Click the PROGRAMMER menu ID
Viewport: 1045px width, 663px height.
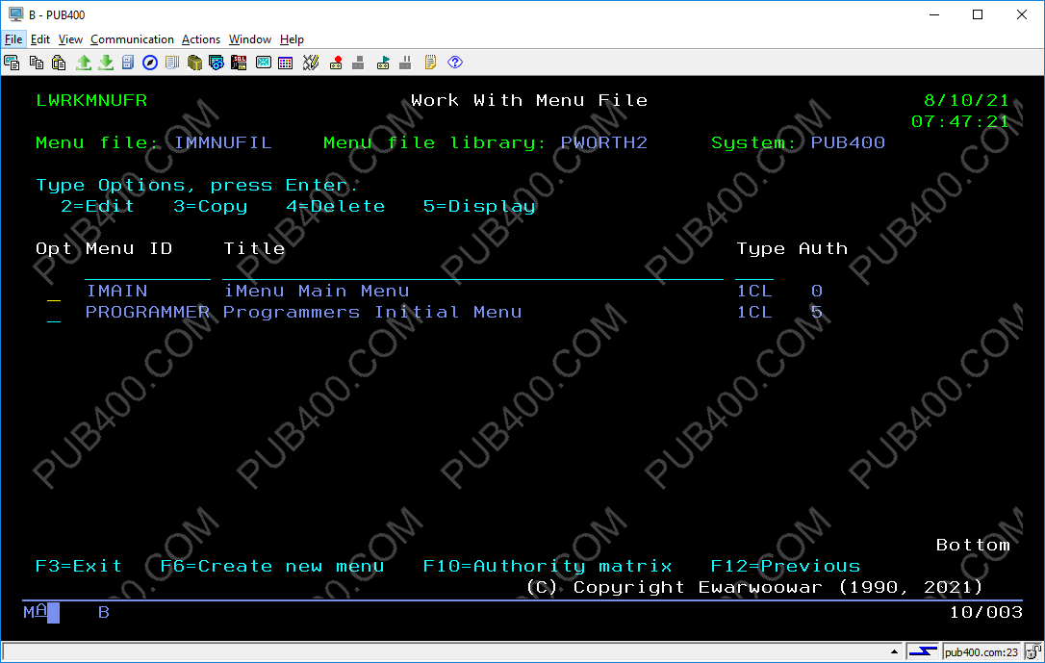click(147, 313)
